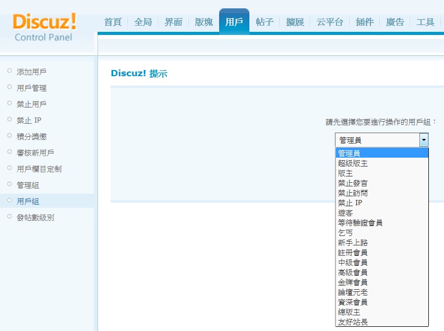Screen dimensions: 444x331
Task: Choose 禁止訪問 option
Action: pyautogui.click(x=382, y=193)
